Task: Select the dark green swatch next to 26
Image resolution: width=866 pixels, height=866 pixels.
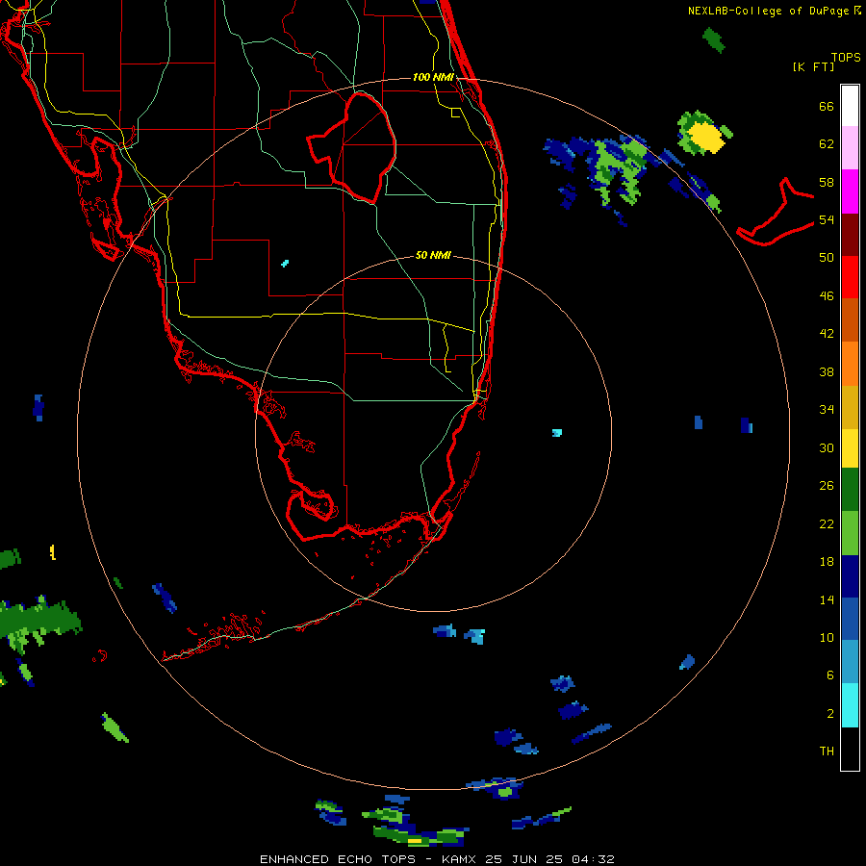Action: (850, 490)
